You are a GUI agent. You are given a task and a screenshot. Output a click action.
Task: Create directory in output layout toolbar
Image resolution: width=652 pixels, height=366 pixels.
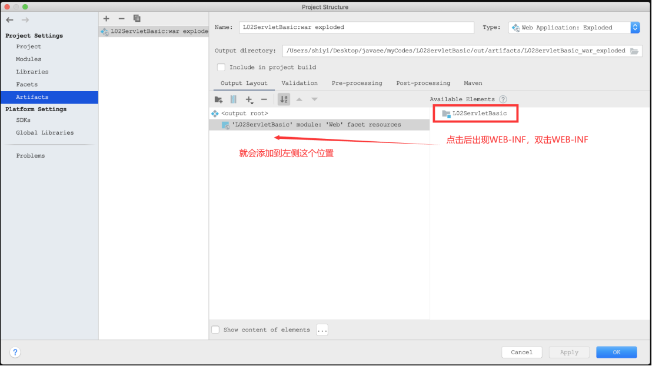[218, 99]
